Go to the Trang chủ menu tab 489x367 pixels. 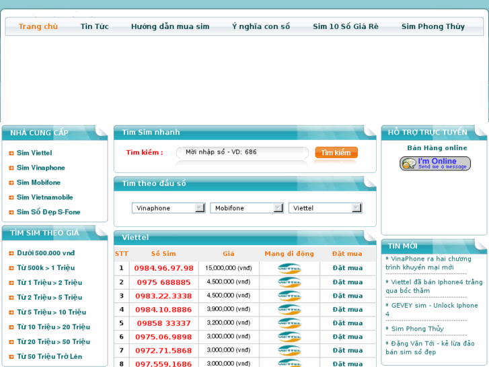pos(38,27)
